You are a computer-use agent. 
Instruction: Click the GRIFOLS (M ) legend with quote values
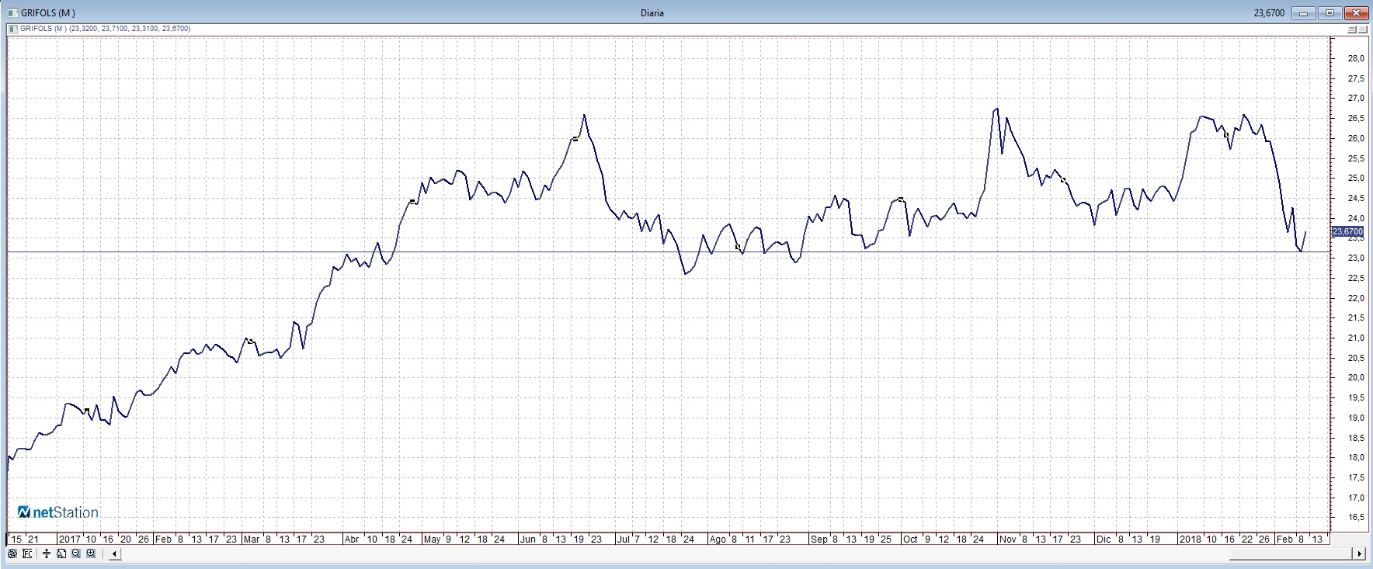[x=106, y=29]
